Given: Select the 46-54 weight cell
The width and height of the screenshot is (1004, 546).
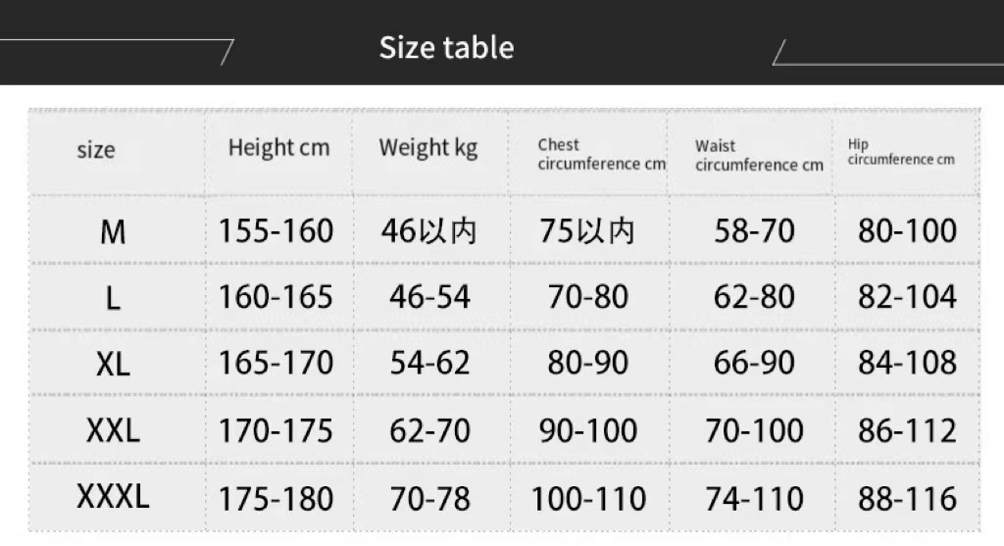Looking at the screenshot, I should [429, 297].
